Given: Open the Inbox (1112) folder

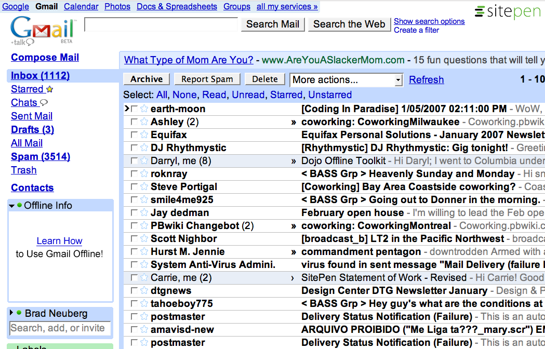Looking at the screenshot, I should (x=41, y=75).
